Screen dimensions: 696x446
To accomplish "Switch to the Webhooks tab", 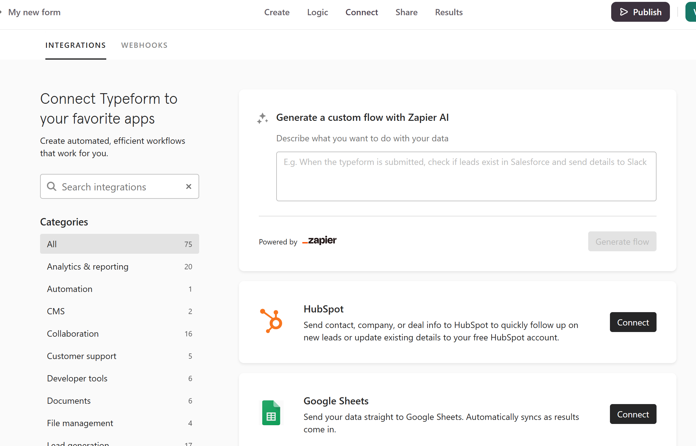I will click(144, 45).
